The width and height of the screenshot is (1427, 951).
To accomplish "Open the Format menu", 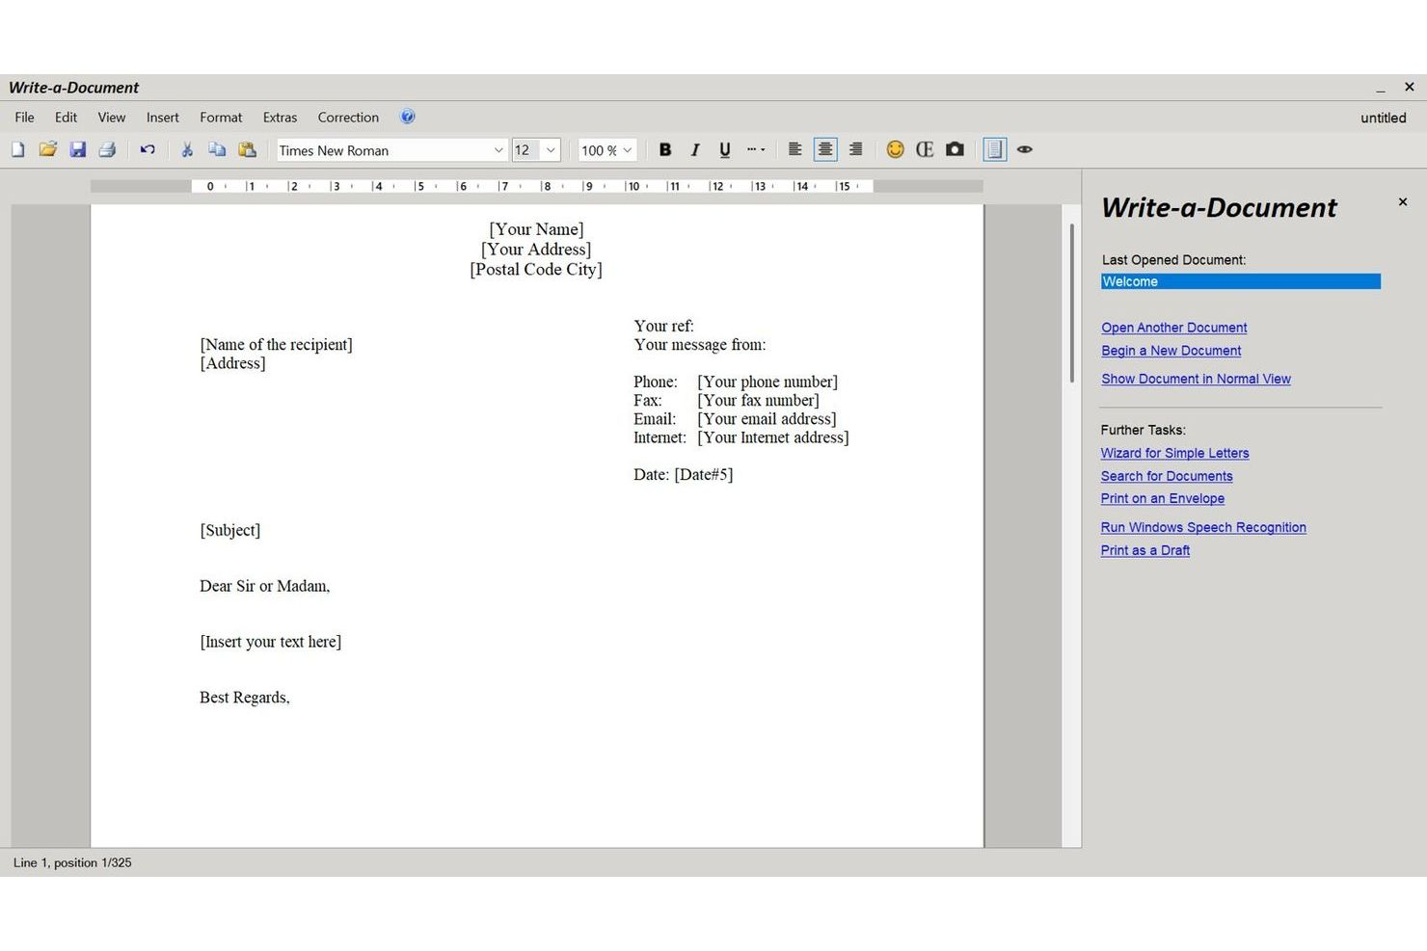I will click(221, 118).
